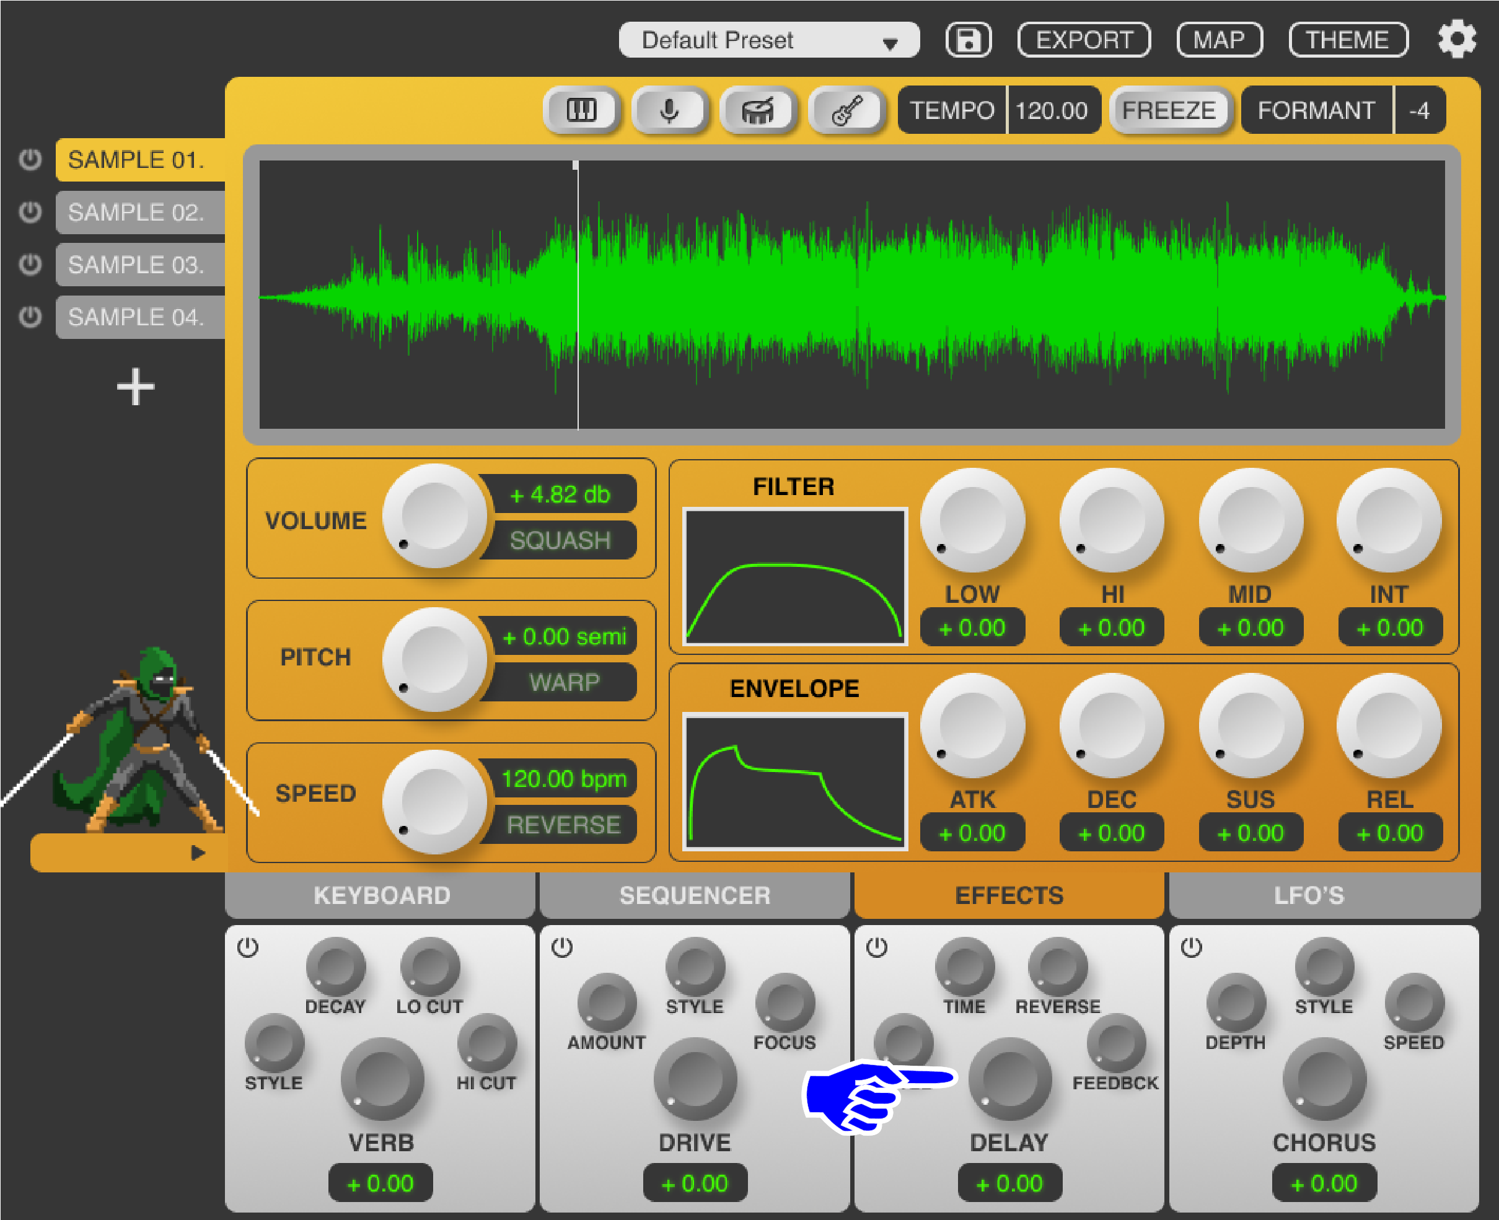Select the SAMPLE 02 slot
This screenshot has height=1220, width=1499.
click(140, 211)
